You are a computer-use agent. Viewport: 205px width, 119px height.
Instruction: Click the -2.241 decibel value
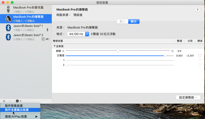(x=190, y=56)
